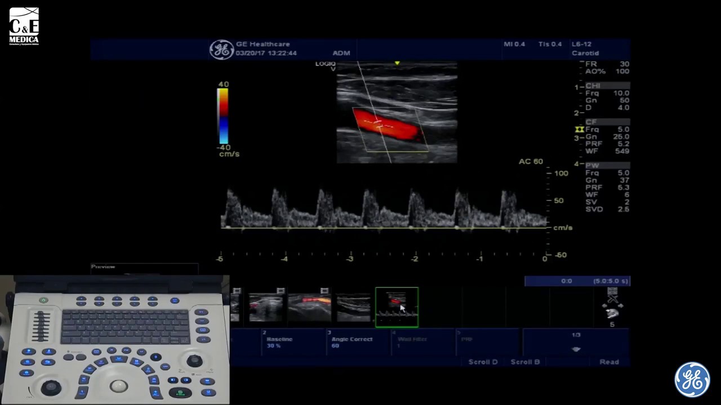Open the long color flow thumbnail
Viewport: 721px width, 405px height.
[x=309, y=308]
